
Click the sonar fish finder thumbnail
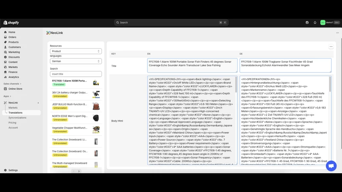coord(96,83)
